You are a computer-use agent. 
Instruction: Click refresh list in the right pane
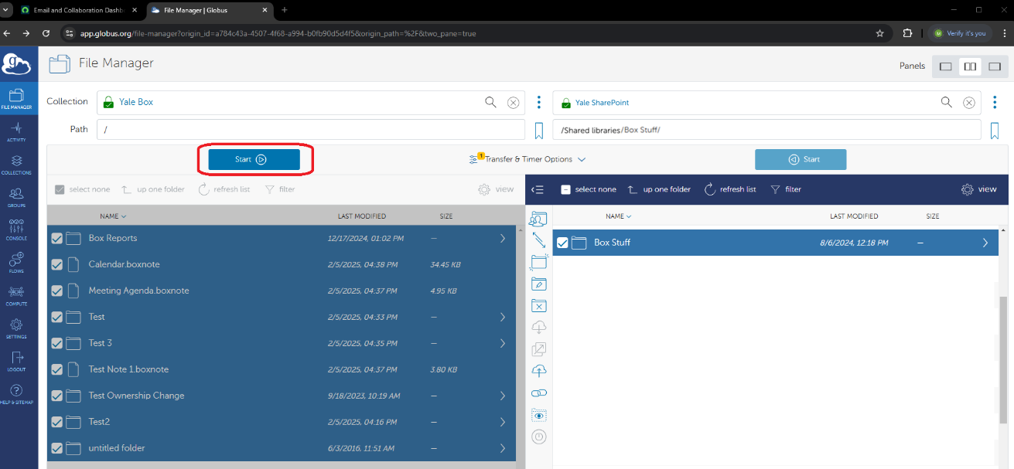pos(730,189)
